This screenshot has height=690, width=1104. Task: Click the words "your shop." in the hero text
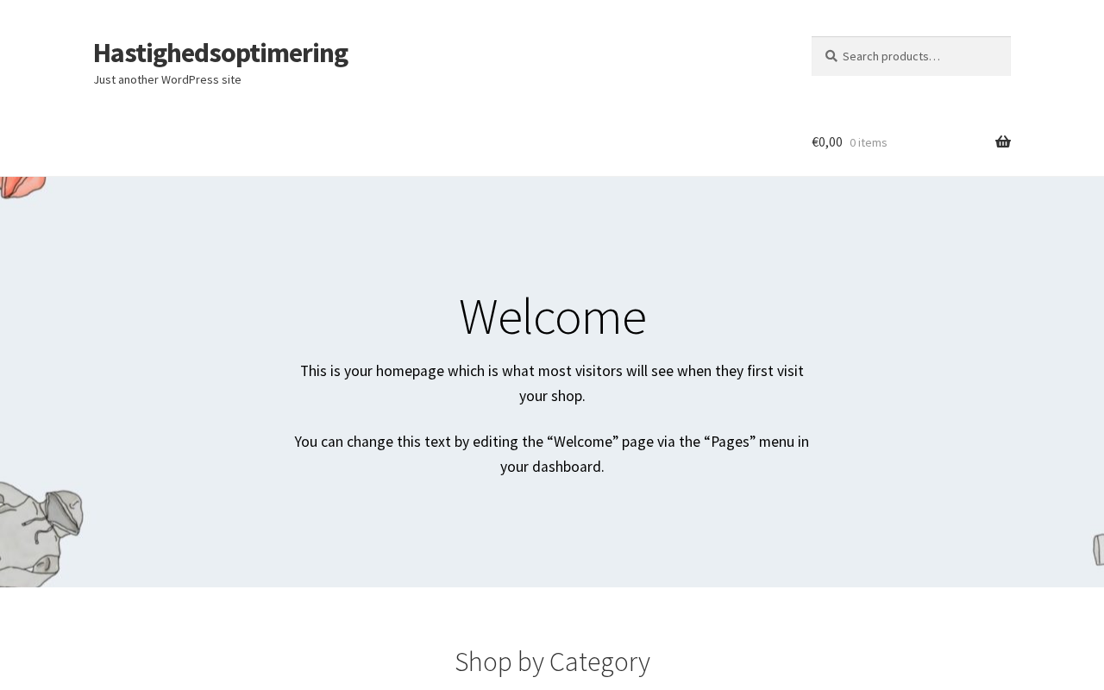(x=552, y=396)
